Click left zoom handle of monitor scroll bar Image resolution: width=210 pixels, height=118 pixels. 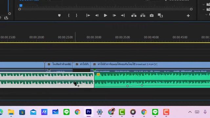tap(19, 9)
